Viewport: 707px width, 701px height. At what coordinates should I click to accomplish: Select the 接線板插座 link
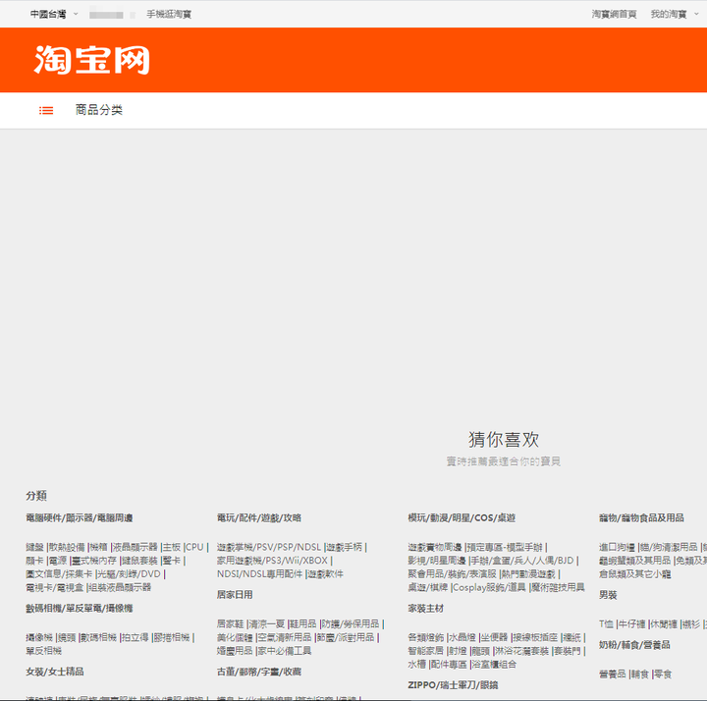click(536, 638)
